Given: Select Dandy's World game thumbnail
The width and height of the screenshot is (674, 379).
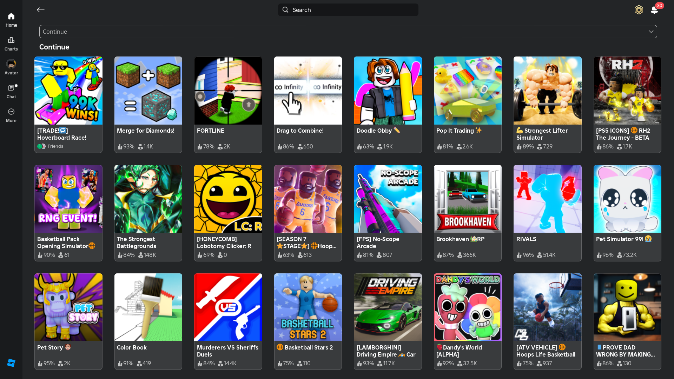Looking at the screenshot, I should 468,307.
